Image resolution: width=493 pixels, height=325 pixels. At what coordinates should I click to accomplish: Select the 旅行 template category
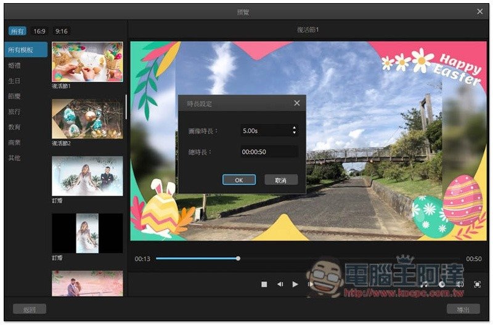[x=14, y=111]
